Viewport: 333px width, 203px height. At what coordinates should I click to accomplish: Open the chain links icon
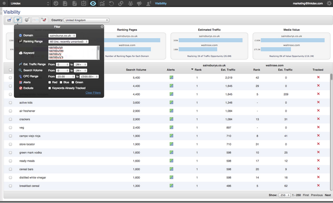point(120,3)
